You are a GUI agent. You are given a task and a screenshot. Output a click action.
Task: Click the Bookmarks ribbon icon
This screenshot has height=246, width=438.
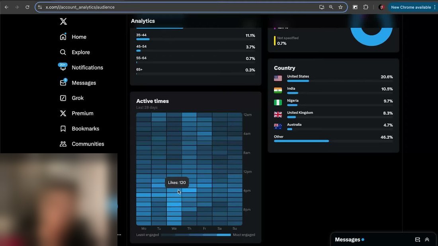click(x=63, y=129)
